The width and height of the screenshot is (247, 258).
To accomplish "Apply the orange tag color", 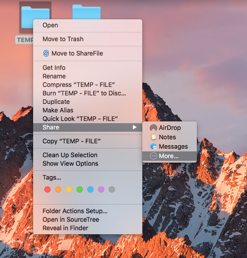I will tap(58, 189).
